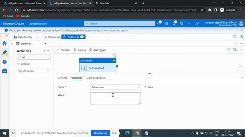Open Chrome from the taskbar

137,133
